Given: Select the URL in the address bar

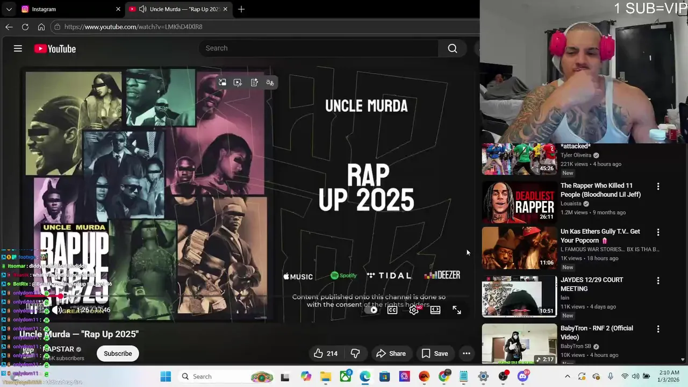Looking at the screenshot, I should [133, 26].
